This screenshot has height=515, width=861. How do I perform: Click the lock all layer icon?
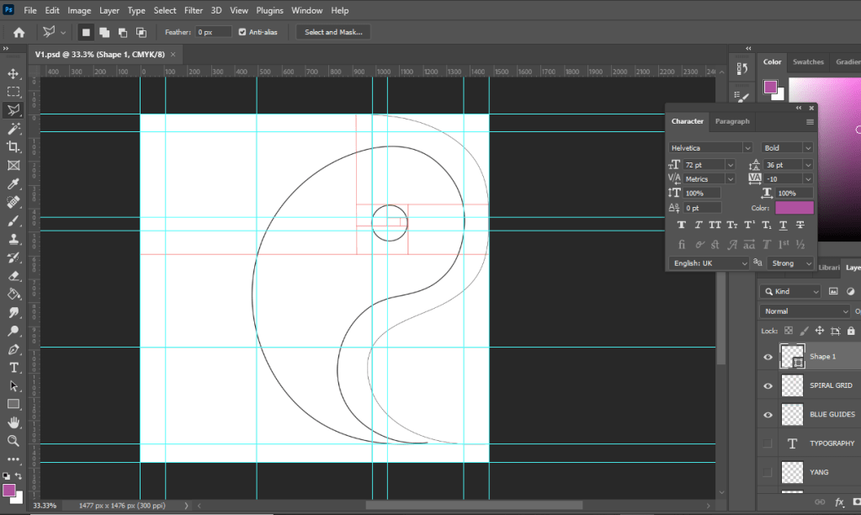tap(851, 332)
